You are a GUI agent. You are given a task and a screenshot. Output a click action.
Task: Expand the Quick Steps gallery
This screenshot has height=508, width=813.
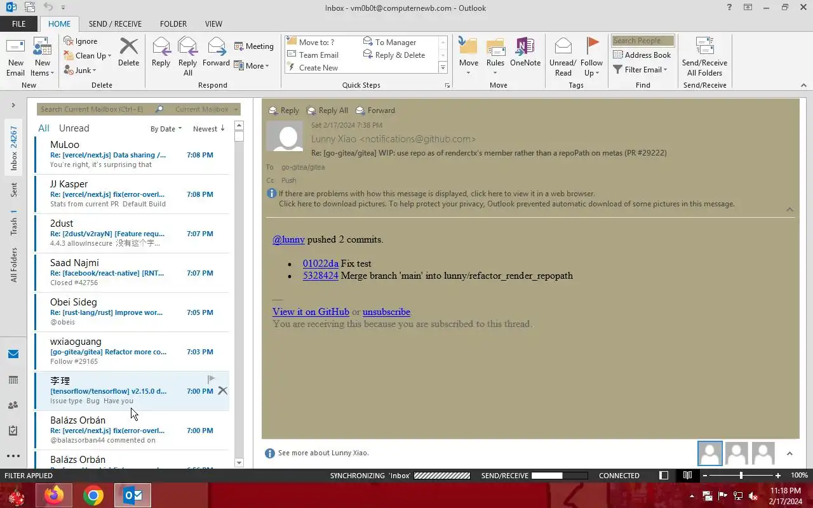coord(443,68)
